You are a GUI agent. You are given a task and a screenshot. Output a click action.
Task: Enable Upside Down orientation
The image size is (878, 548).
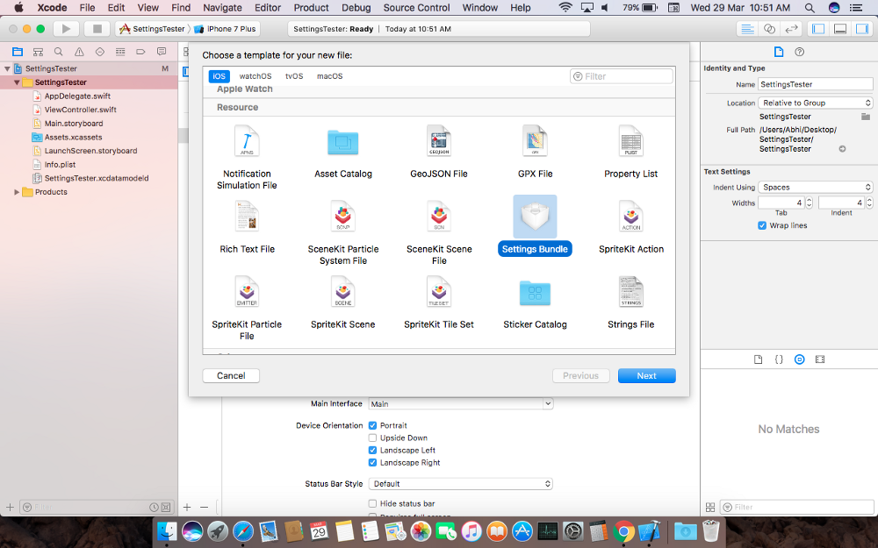(372, 438)
